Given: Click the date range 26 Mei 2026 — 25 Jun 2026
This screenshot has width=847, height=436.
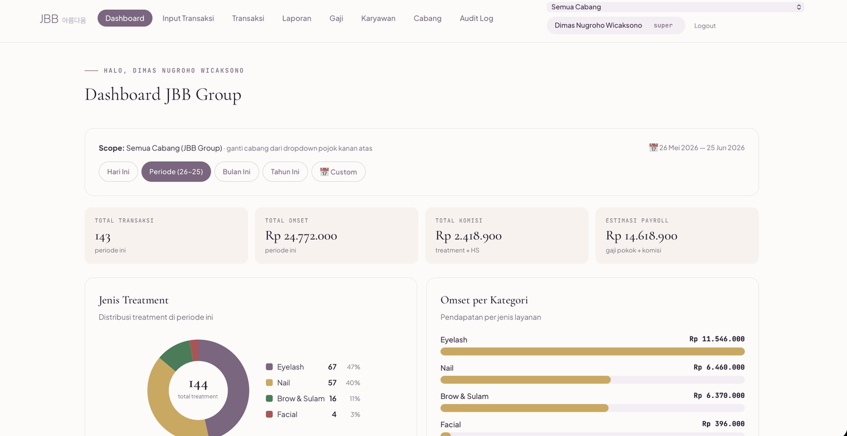Looking at the screenshot, I should 702,148.
